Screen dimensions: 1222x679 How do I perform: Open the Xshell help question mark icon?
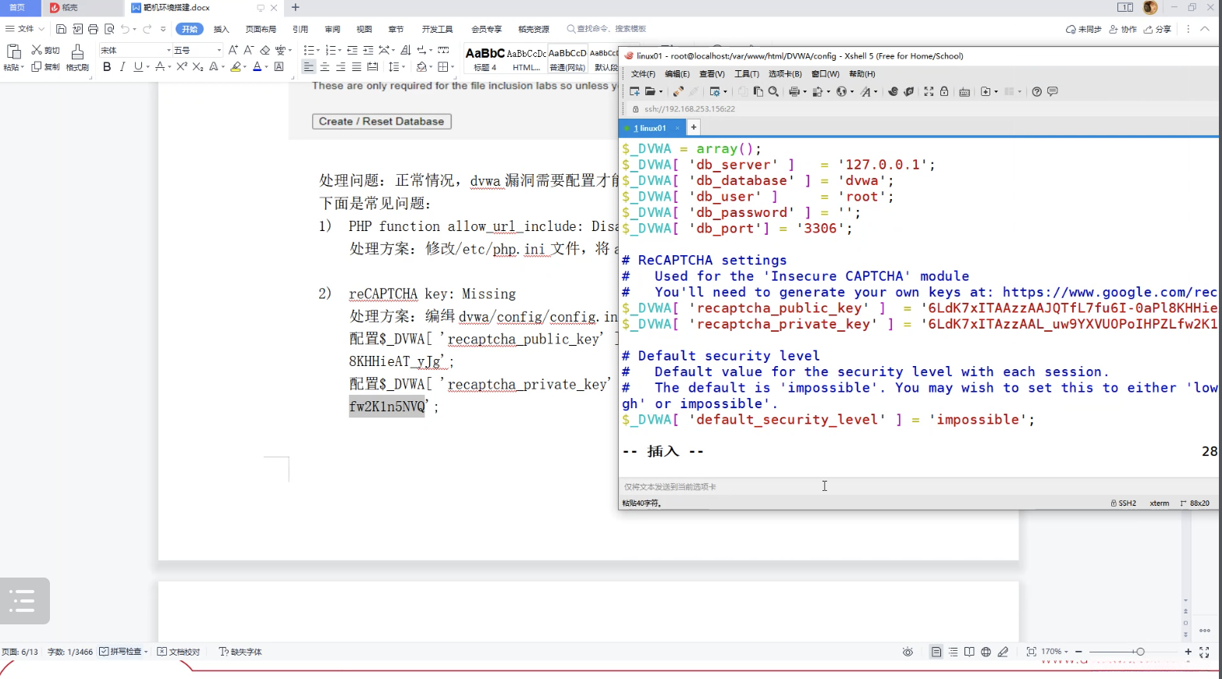pos(1036,91)
